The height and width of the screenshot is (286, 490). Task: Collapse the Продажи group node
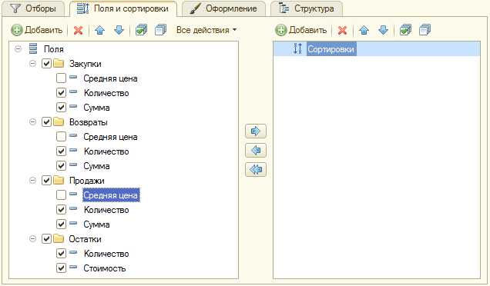coord(32,180)
